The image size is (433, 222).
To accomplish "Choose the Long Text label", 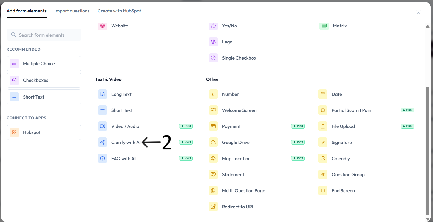I will pyautogui.click(x=121, y=94).
